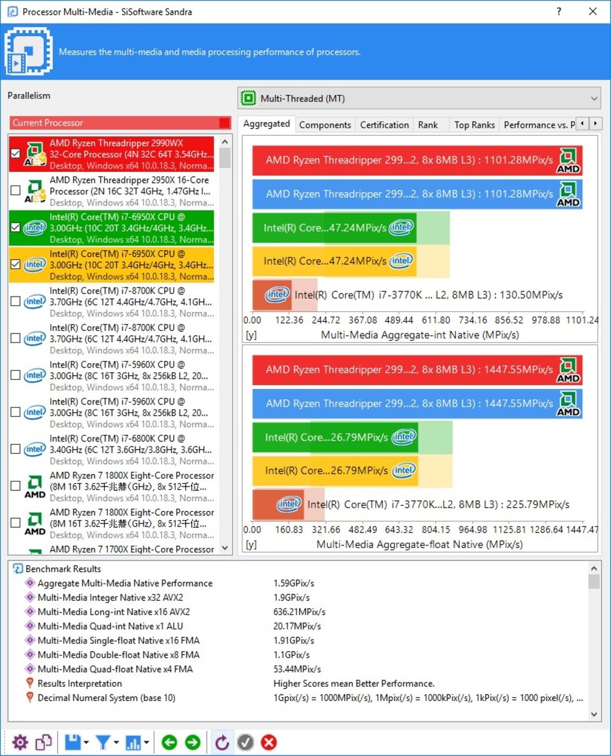611x756 pixels.
Task: Switch to the Rank tab
Action: click(x=428, y=125)
